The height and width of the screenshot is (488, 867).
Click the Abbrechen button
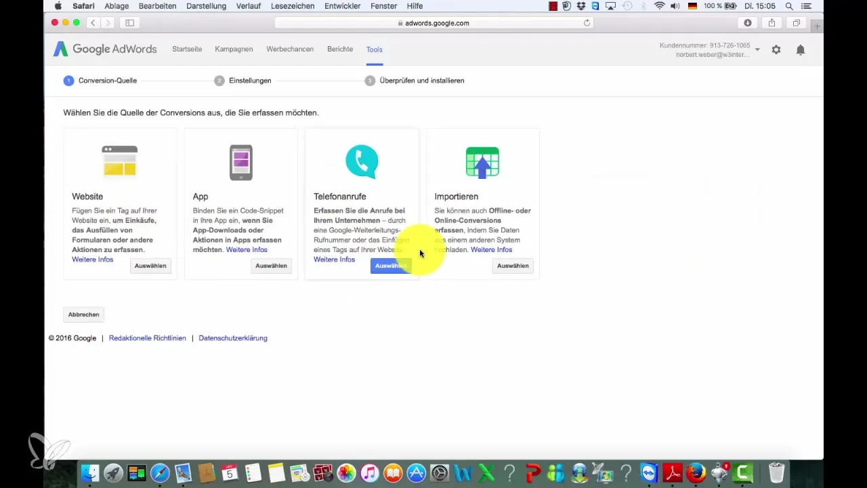pos(83,314)
